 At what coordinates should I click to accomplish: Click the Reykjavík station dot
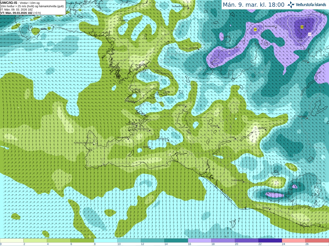click(137, 126)
